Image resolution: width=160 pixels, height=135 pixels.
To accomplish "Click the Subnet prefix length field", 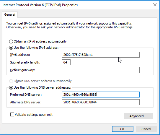I will 66,62.
